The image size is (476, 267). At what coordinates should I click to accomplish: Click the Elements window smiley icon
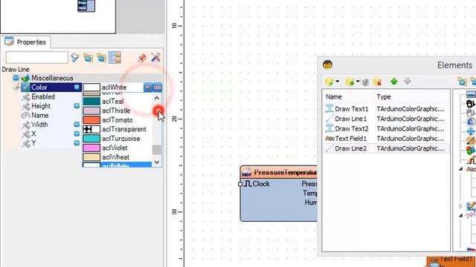[x=327, y=65]
